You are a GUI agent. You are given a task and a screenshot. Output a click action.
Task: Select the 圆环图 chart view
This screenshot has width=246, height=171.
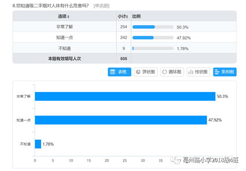(x=172, y=72)
